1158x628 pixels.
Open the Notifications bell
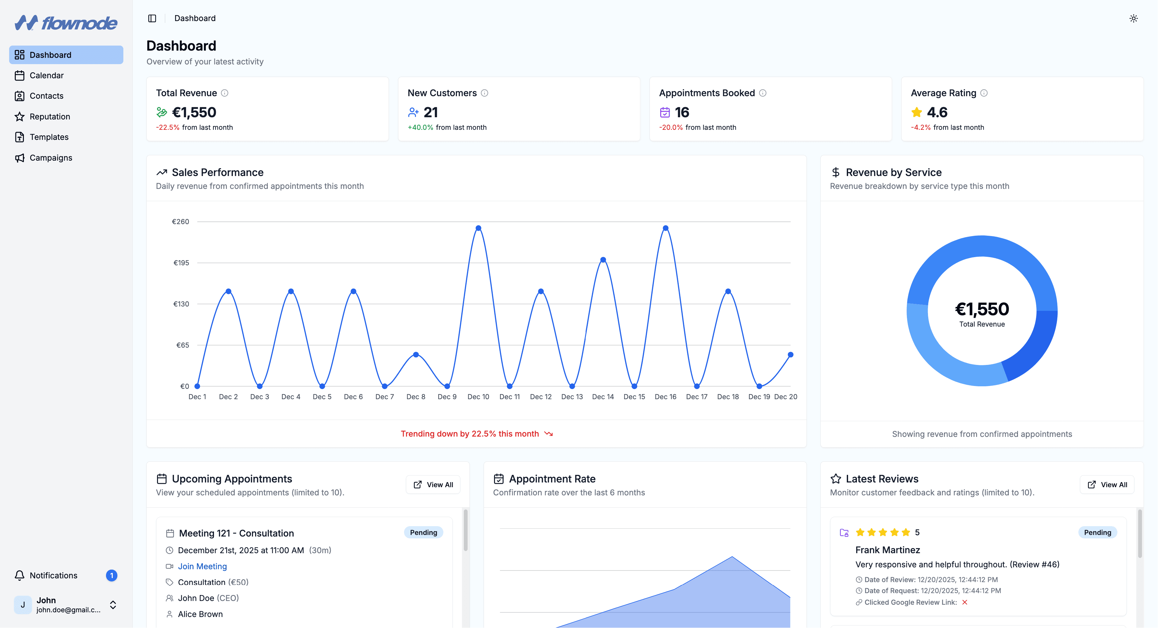pyautogui.click(x=20, y=575)
